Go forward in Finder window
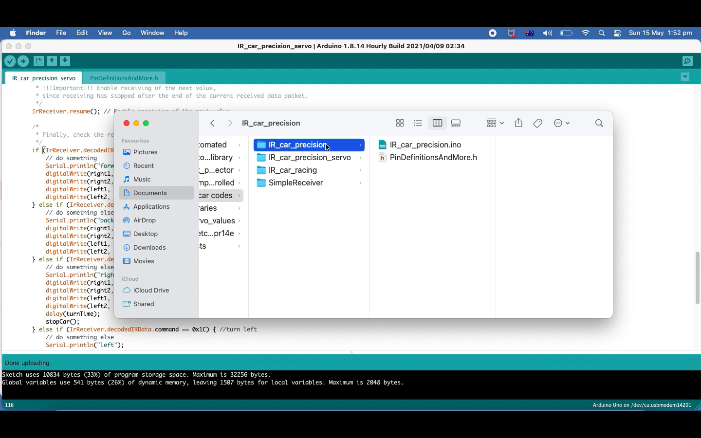This screenshot has width=701, height=438. 230,124
